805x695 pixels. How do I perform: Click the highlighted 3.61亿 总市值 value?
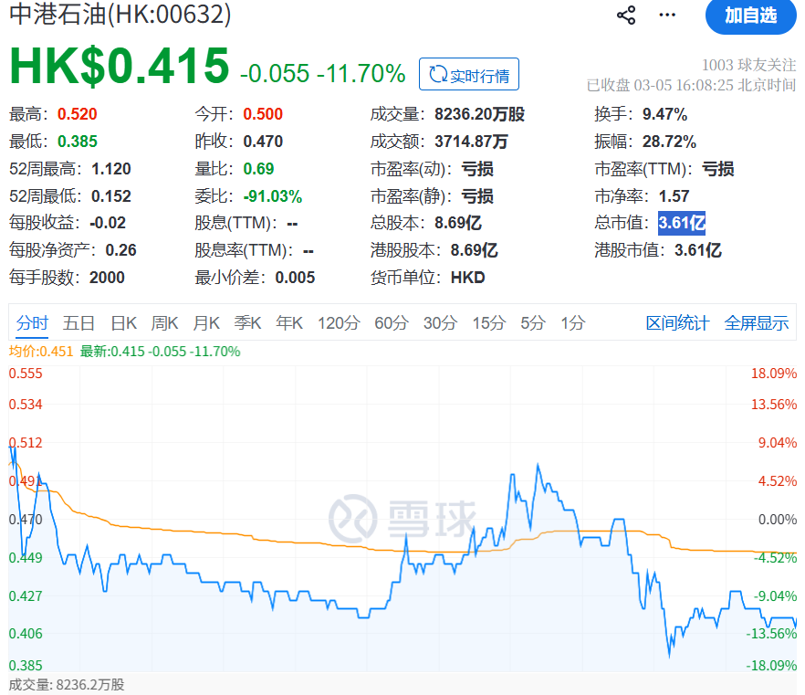click(681, 223)
